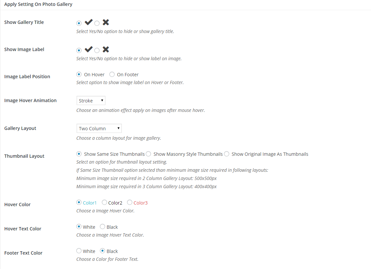
Task: Set Hover Text Color to Black
Action: 102,227
